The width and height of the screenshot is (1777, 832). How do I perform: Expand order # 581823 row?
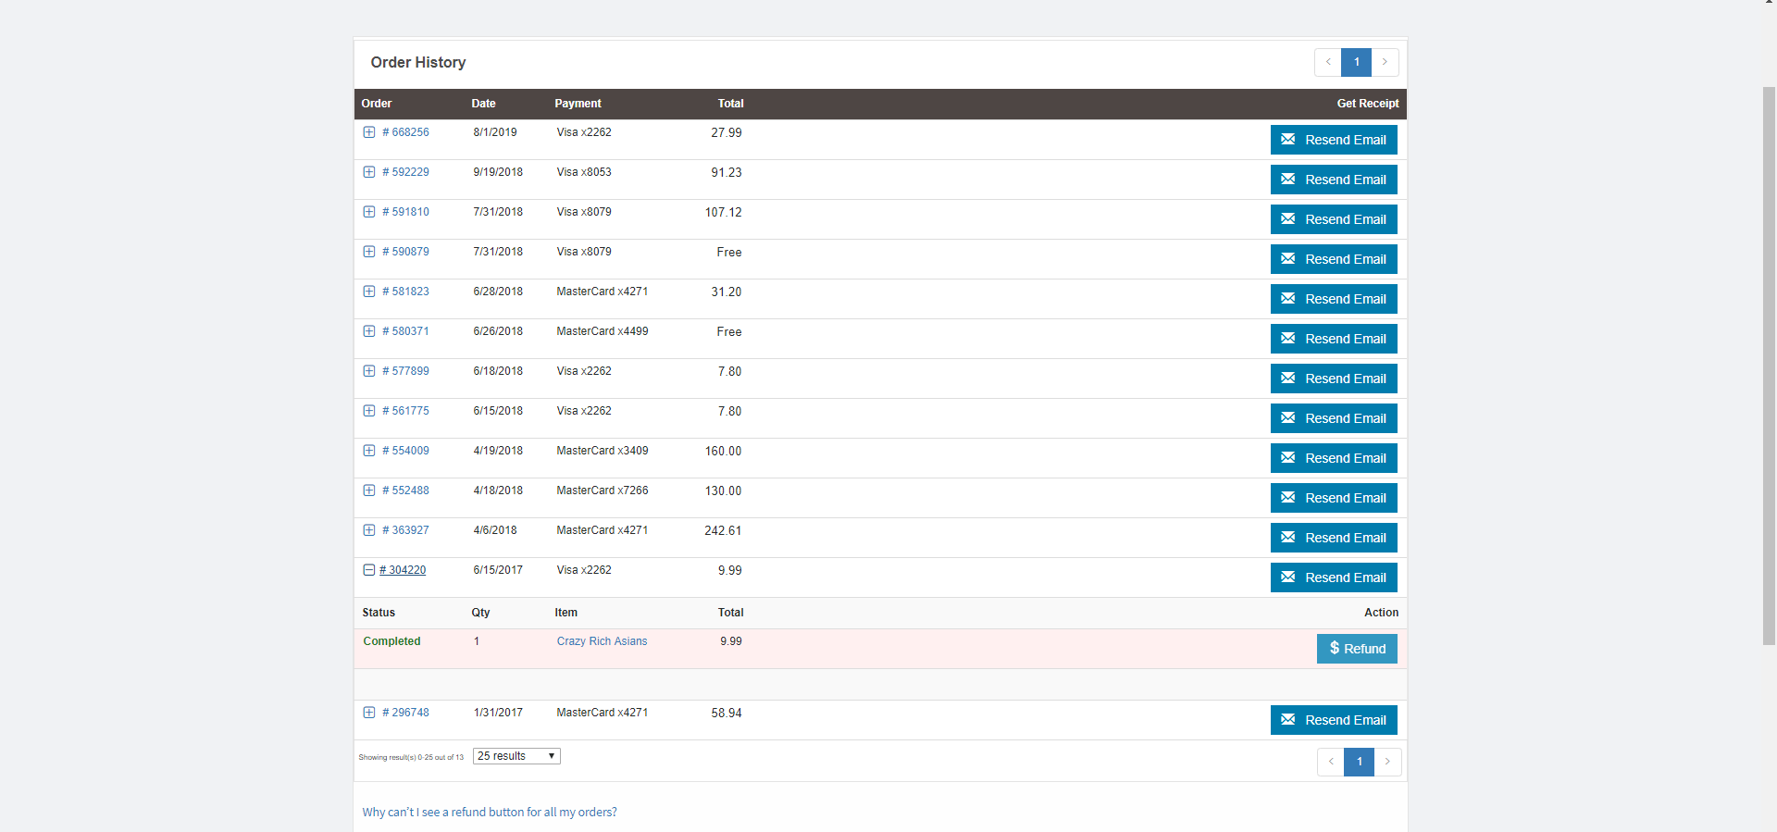pyautogui.click(x=368, y=292)
